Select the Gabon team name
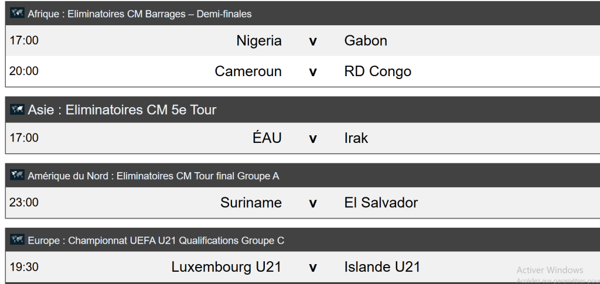Screen dimensions: 600x284 point(366,41)
